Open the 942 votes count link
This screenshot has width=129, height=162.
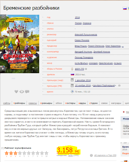point(77,151)
